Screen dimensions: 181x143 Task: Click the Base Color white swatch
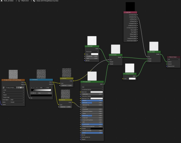[97, 92]
